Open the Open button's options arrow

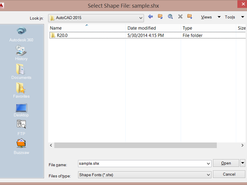[x=243, y=163]
